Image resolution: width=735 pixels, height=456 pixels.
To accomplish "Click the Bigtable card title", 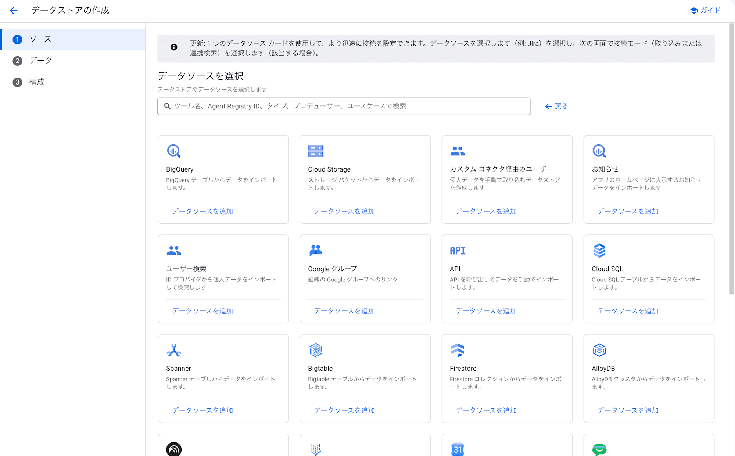I will click(x=320, y=369).
